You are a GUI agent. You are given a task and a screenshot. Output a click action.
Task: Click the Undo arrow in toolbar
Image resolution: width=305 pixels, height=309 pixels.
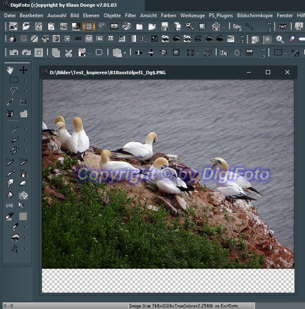14,53
